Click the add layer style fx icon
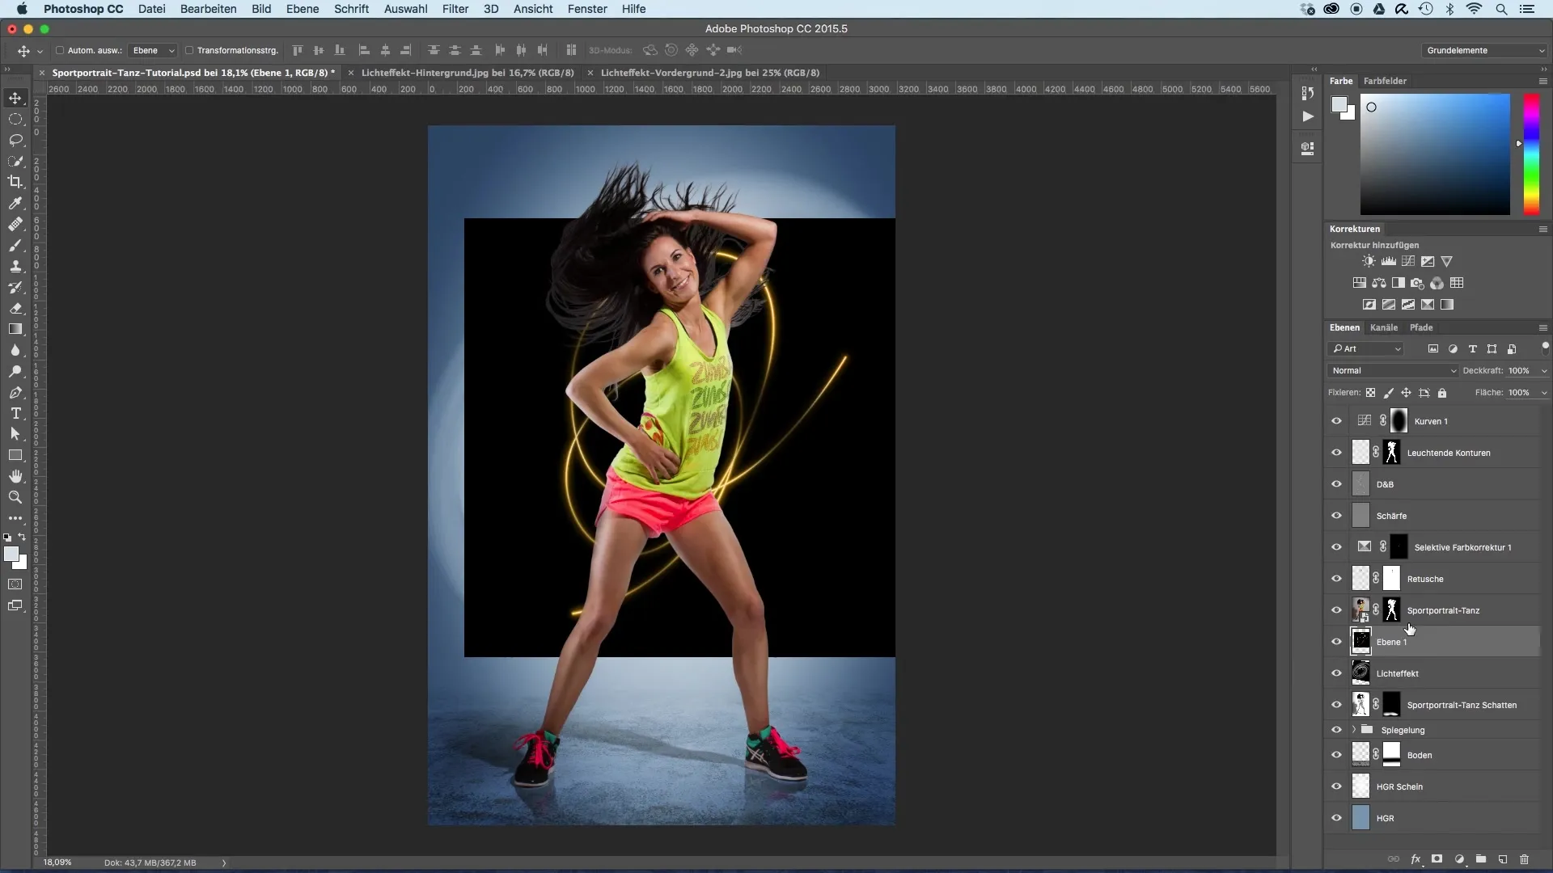The width and height of the screenshot is (1553, 873). [1415, 859]
